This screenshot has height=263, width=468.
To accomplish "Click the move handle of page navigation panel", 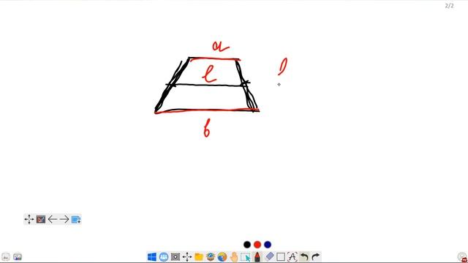I will tap(29, 219).
